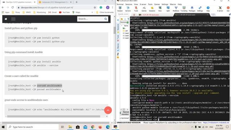The image size is (231, 130).
Task: Open the Servers toolbar icon in MobaXterm
Action: (x=128, y=9)
